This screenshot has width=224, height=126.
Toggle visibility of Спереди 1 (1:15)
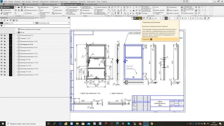tap(1, 38)
